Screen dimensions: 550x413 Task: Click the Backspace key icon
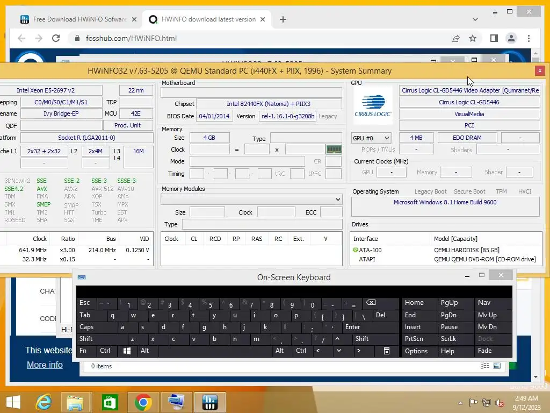(380, 302)
